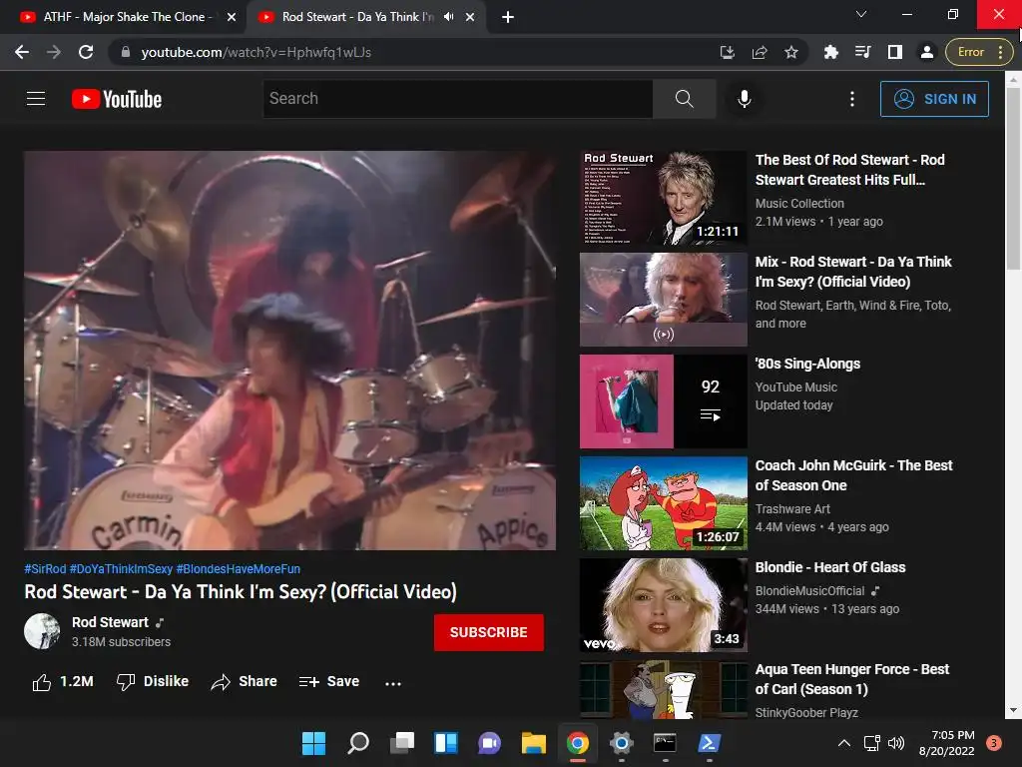Open Chrome Error menu button
1022x767 pixels.
point(978,52)
